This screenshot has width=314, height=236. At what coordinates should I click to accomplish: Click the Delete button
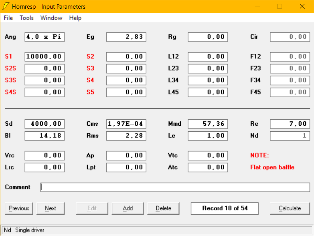pyautogui.click(x=163, y=208)
